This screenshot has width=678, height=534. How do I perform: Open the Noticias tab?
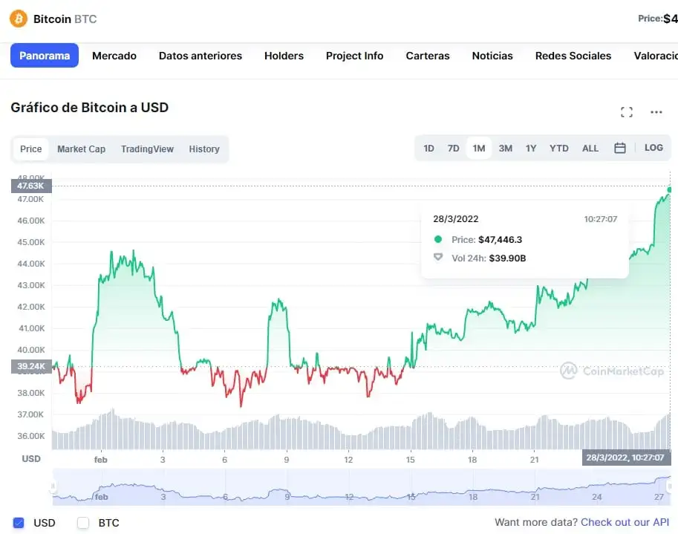click(x=492, y=55)
